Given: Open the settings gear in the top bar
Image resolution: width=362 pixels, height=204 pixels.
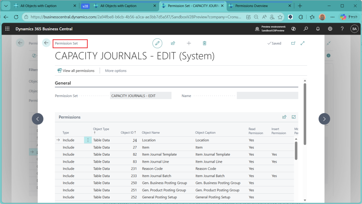Looking at the screenshot, I should pos(330,29).
